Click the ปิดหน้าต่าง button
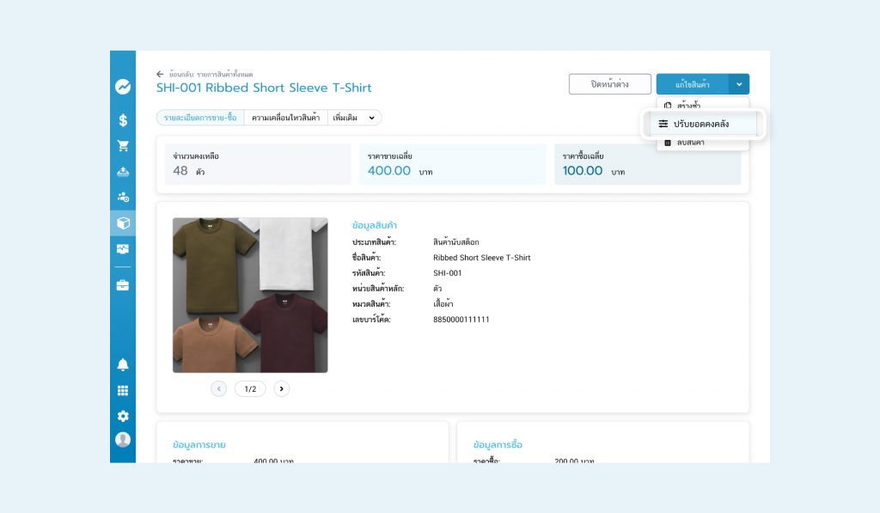 tap(609, 84)
